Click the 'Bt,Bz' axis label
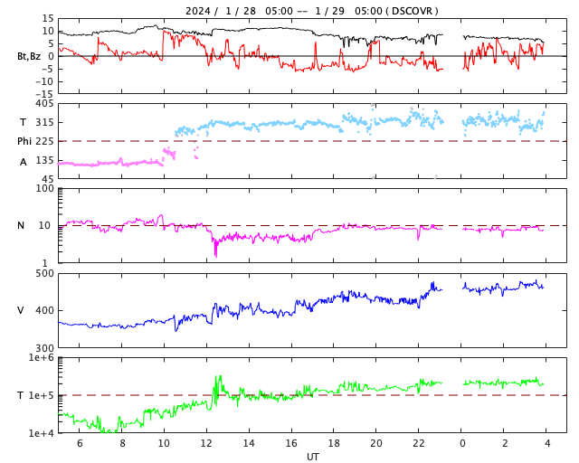This screenshot has height=463, width=579. point(29,56)
